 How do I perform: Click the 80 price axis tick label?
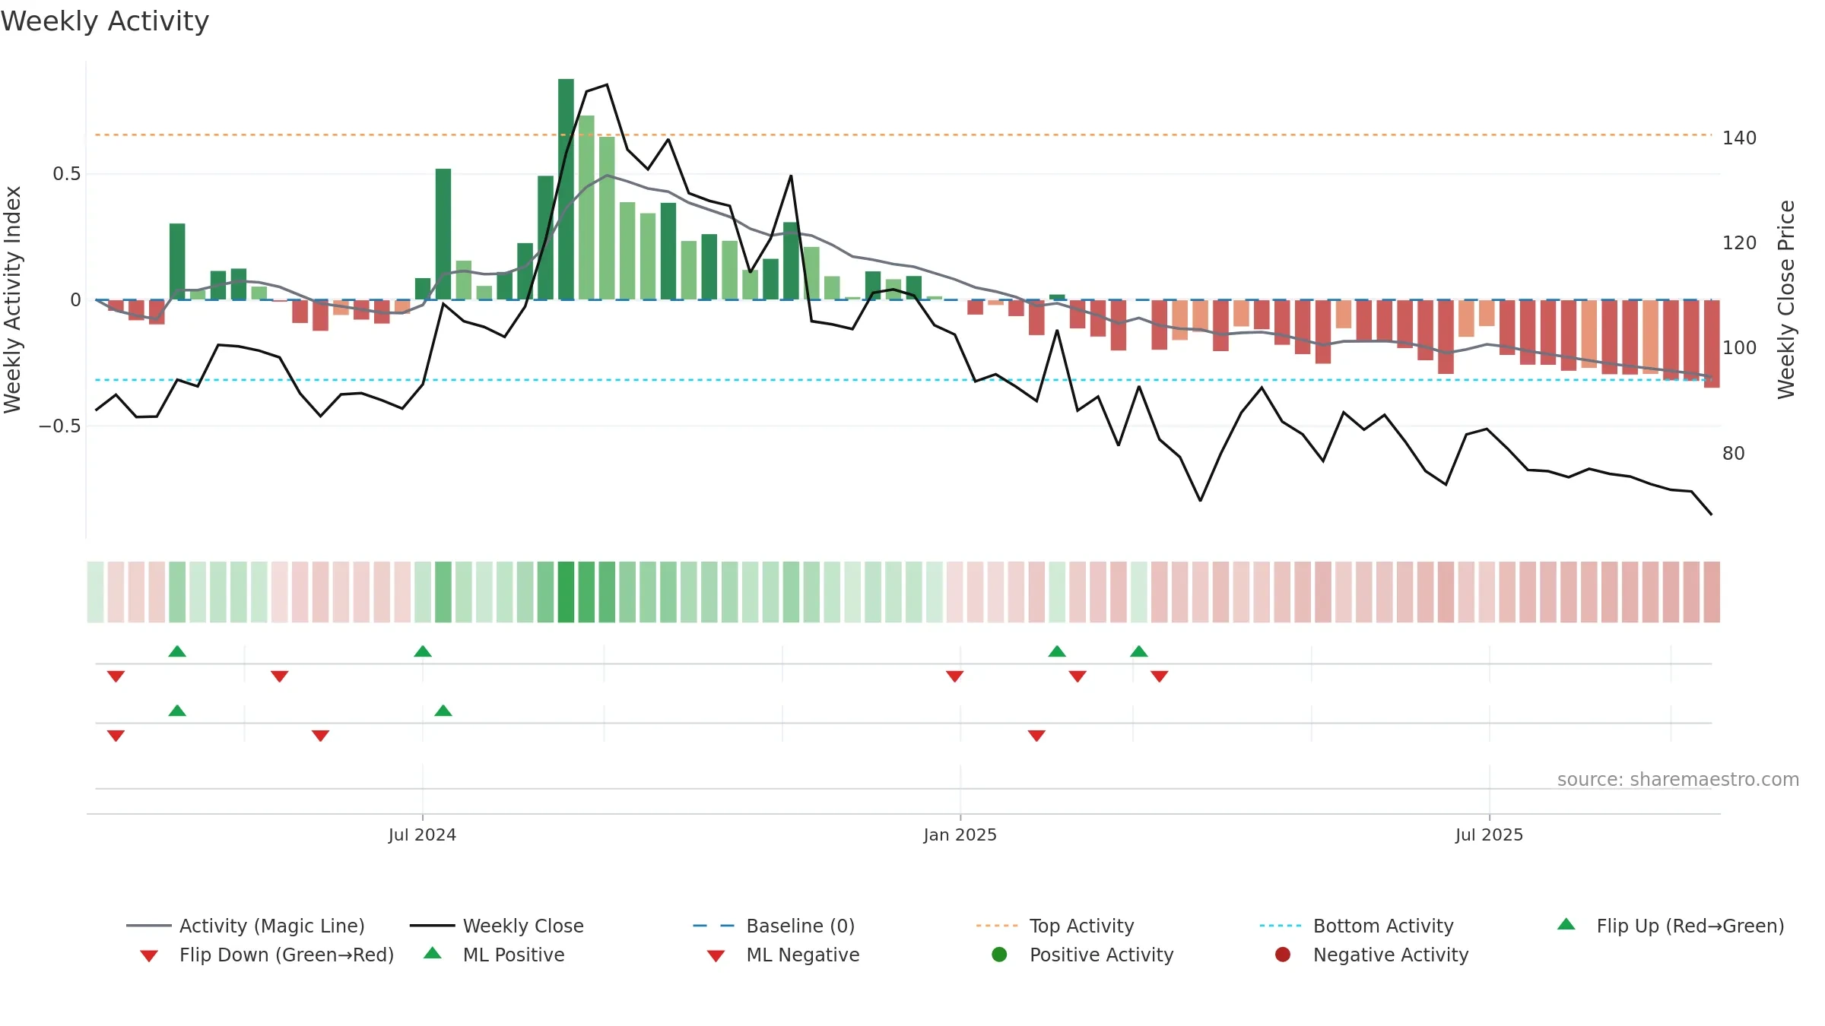pos(1733,454)
